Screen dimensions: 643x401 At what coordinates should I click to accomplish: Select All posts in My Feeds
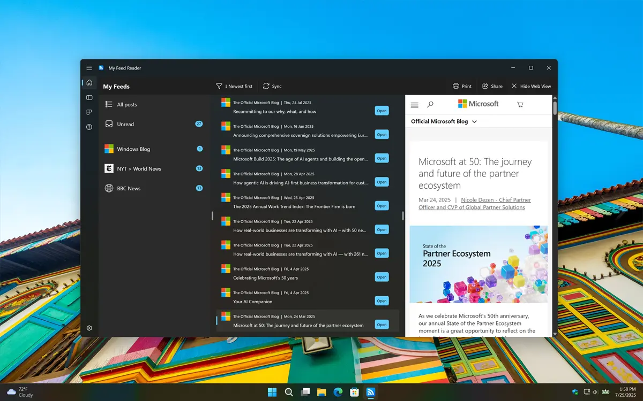[x=154, y=105]
